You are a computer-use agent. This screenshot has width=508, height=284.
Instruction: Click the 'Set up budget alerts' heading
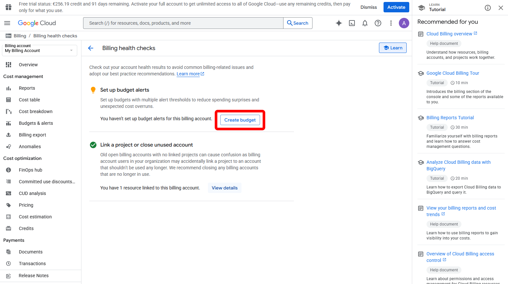125,90
